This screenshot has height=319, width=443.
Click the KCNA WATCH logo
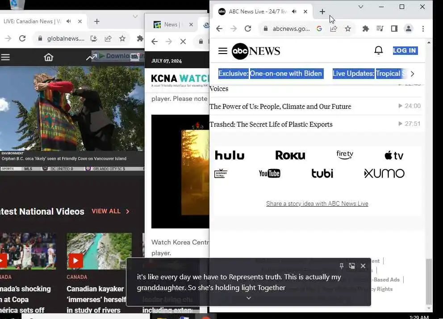point(180,79)
